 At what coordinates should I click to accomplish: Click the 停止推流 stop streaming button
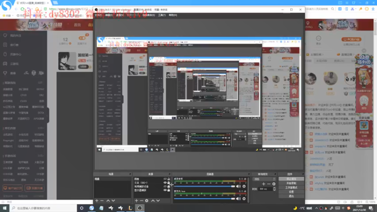pos(291,179)
